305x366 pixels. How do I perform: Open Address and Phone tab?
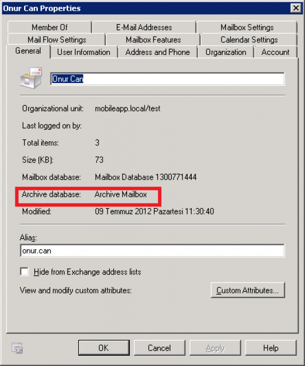click(157, 52)
